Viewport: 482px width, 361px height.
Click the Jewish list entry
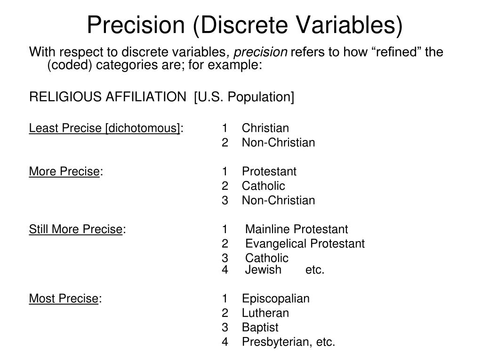click(x=263, y=269)
